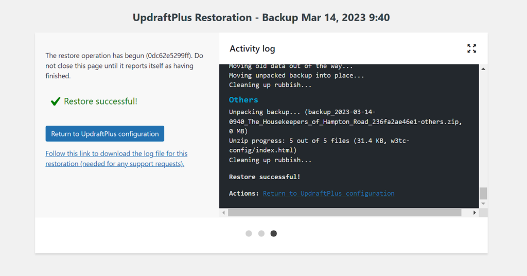
Task: Click the horizontal scrollbar thumb under the log
Action: pyautogui.click(x=345, y=213)
